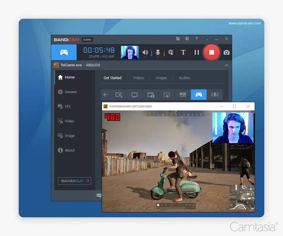Open the output folder icon in title bar
283x236 pixels.
178,39
